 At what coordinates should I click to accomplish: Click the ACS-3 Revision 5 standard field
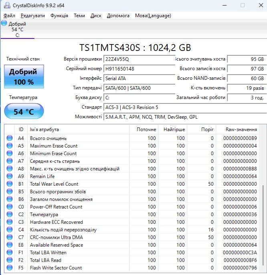tap(185, 107)
